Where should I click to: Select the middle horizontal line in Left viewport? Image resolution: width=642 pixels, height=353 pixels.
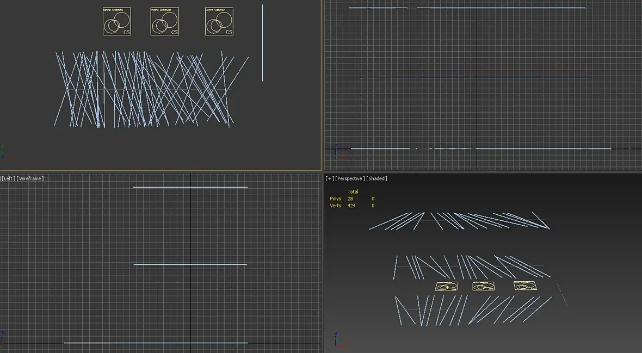coord(190,264)
